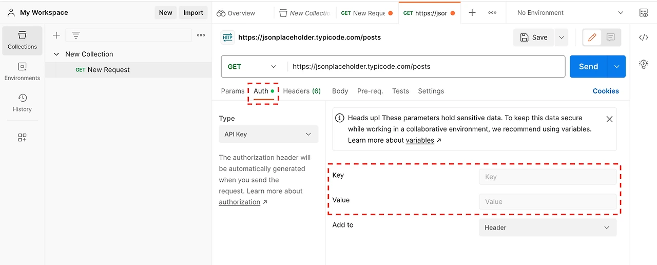Open the Headers (6) tab
657x265 pixels.
pos(302,91)
